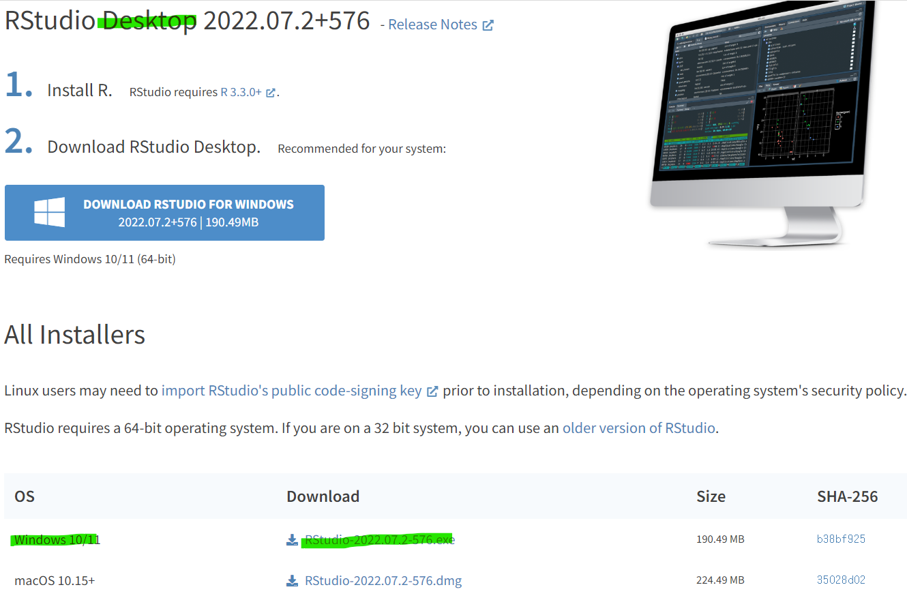Select the macOS 10.15+ OS cell
907x598 pixels.
(x=55, y=581)
